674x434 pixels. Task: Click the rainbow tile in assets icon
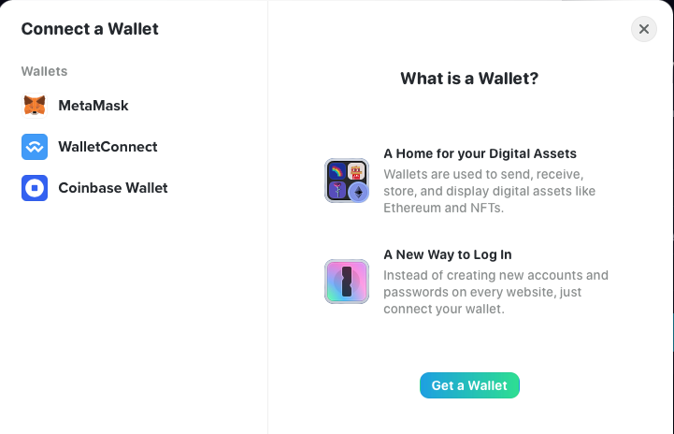coord(337,172)
